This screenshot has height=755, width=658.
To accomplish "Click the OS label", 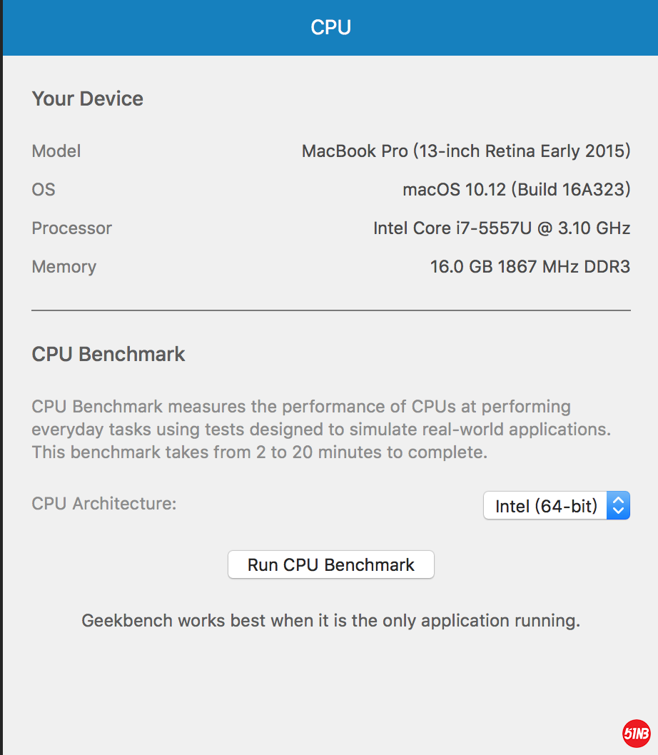I will (44, 190).
